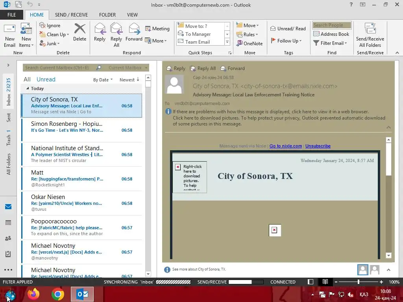Click Forward in the reading pane
The image size is (403, 302).
pos(233,68)
